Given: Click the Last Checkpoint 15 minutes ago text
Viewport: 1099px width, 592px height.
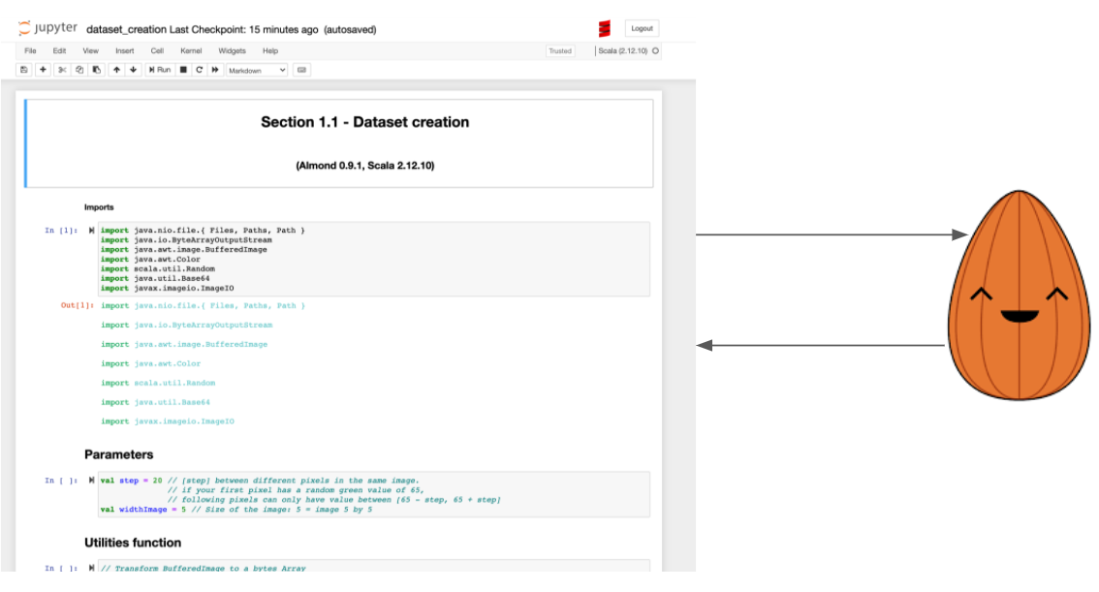Looking at the screenshot, I should point(244,29).
